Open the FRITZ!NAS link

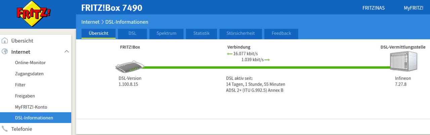374,8
